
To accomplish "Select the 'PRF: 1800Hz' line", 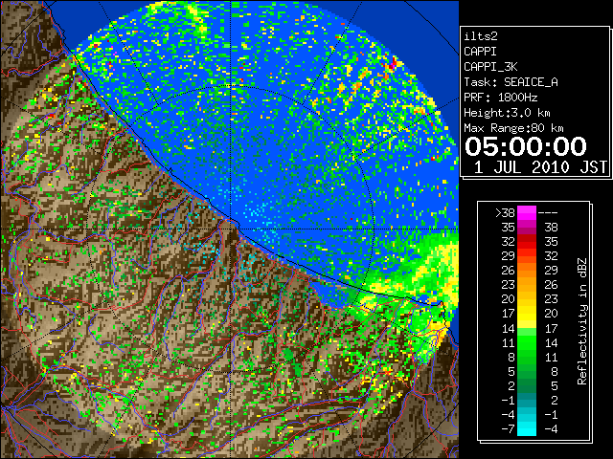I will coord(501,98).
